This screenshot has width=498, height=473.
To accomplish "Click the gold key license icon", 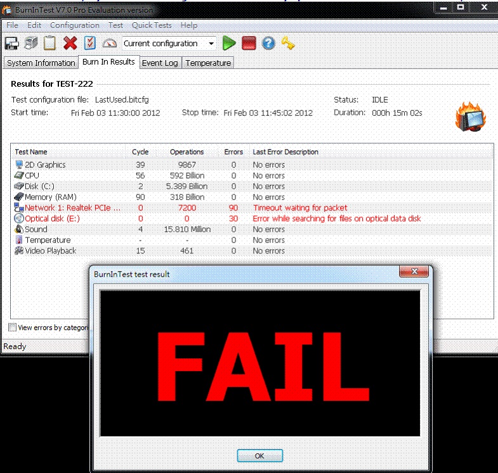I will coord(288,43).
